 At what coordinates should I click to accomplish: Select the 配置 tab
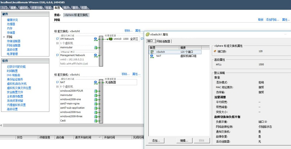[x=57, y=8]
